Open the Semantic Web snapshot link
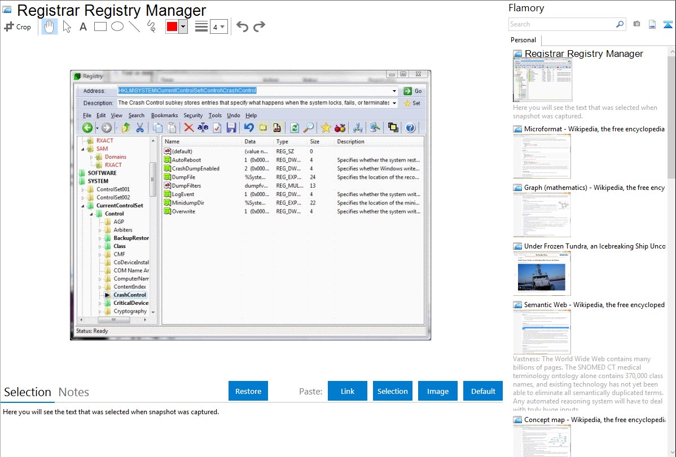This screenshot has height=457, width=676. pyautogui.click(x=594, y=304)
